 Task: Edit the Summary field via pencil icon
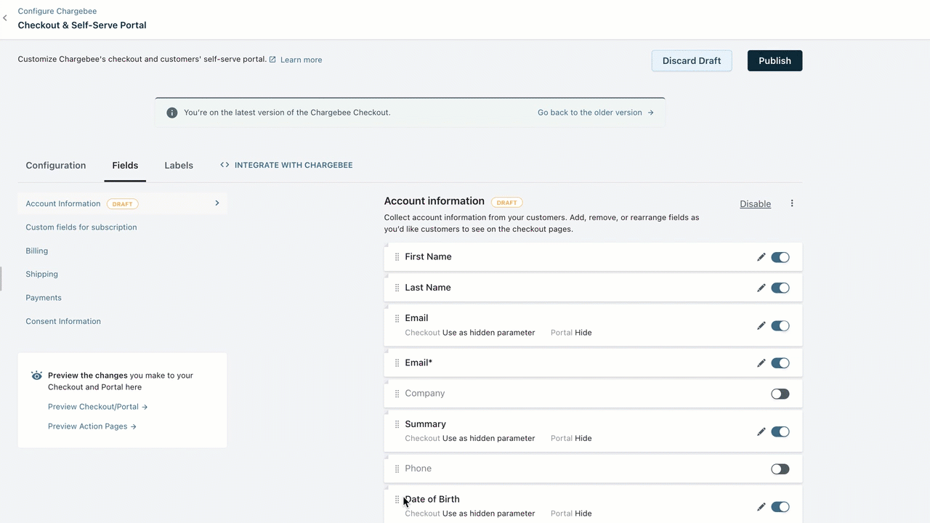(x=761, y=431)
